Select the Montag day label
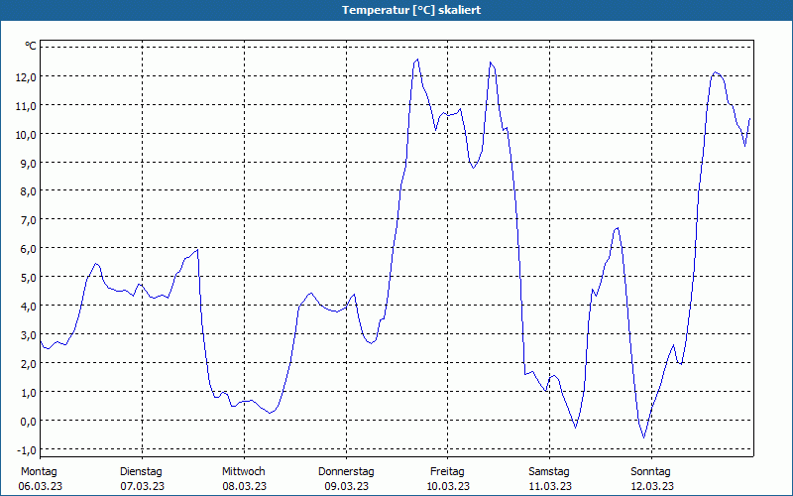Viewport: 793px width, 496px height. click(x=39, y=471)
